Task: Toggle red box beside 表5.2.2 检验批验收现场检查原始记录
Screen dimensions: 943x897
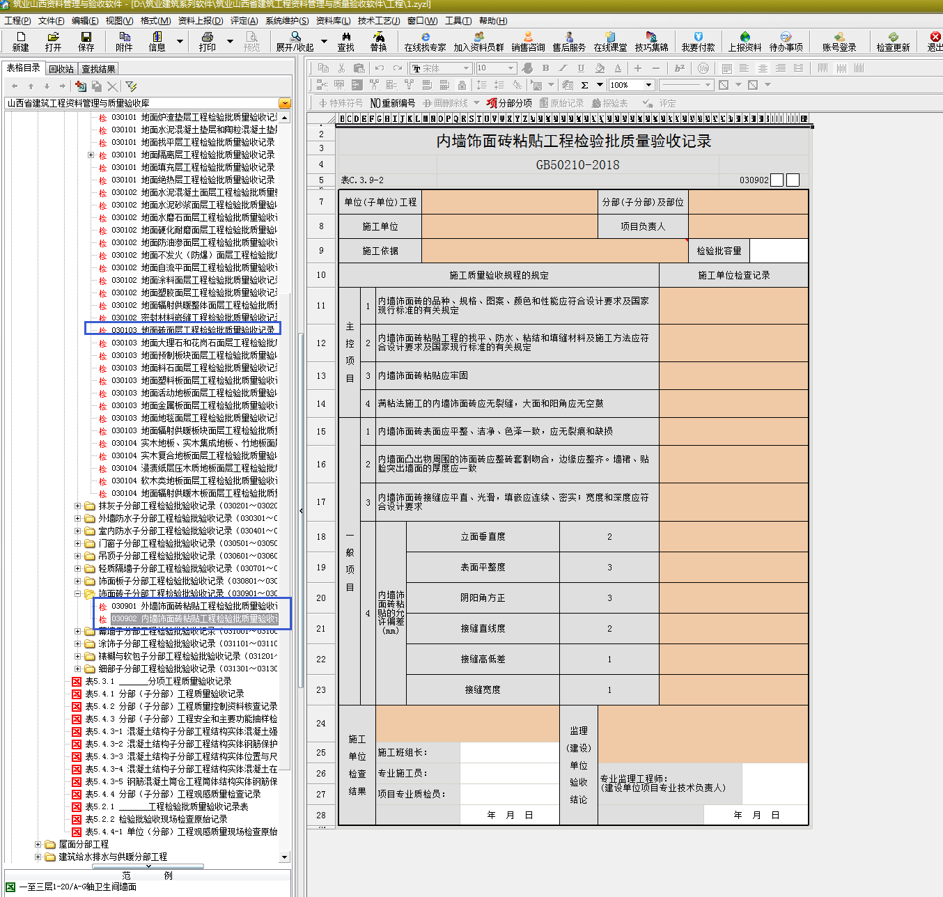Action: point(77,819)
